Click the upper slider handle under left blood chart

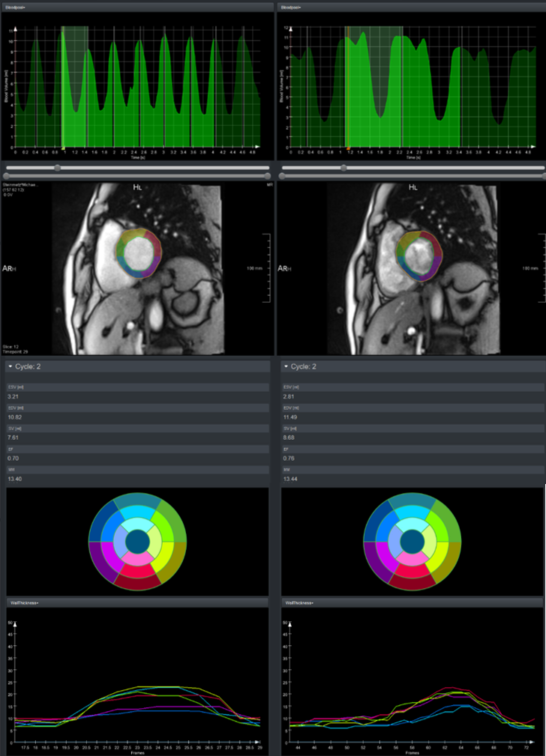[57, 168]
